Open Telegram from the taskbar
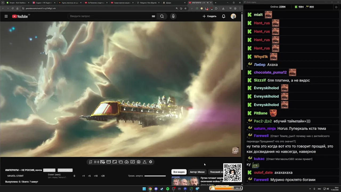341x192 pixels. 197,189
